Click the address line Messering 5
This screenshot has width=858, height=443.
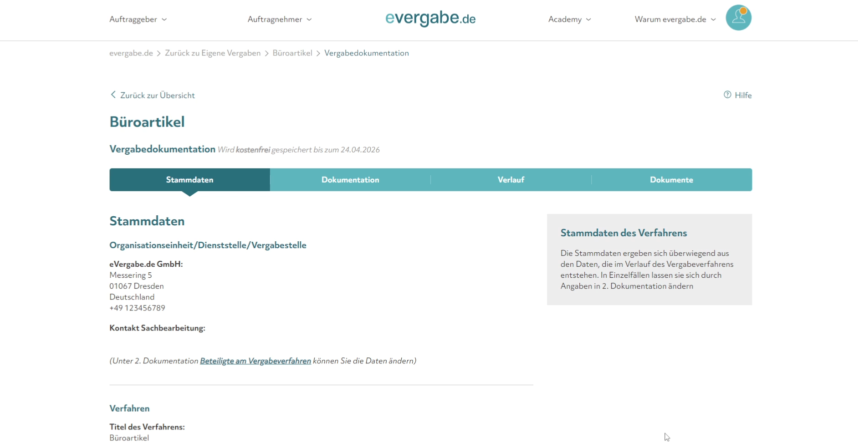click(x=131, y=275)
